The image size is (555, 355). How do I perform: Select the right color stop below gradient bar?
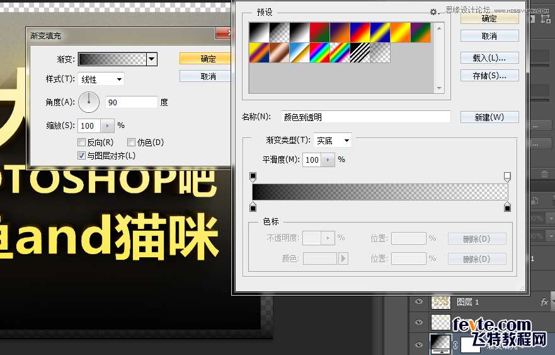click(x=507, y=207)
